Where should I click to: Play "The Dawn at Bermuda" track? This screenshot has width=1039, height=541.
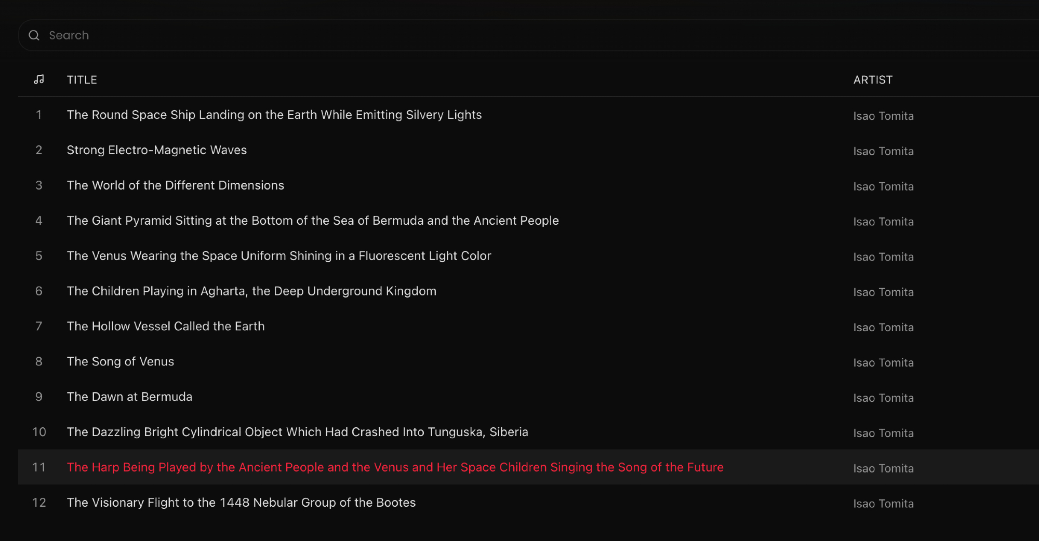tap(129, 397)
